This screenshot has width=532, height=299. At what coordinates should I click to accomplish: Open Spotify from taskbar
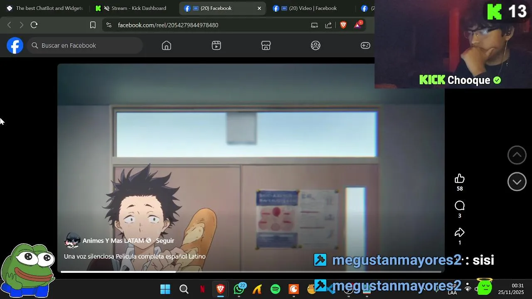[x=275, y=289]
